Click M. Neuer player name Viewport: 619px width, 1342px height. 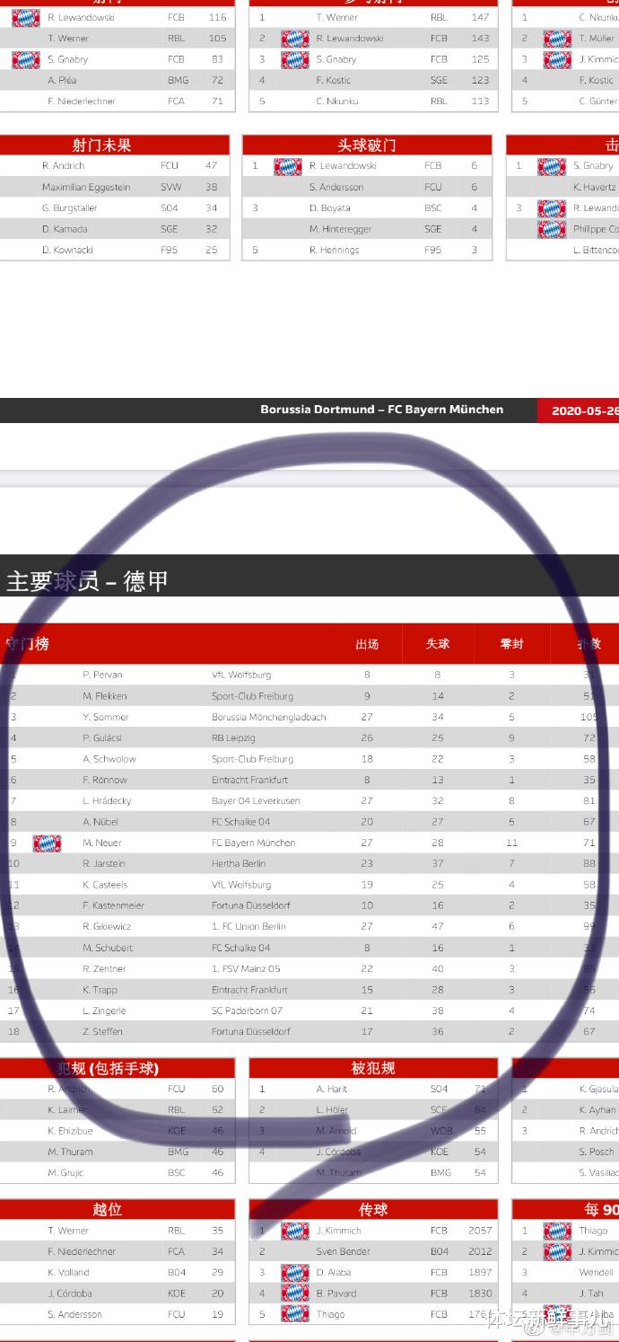(101, 843)
